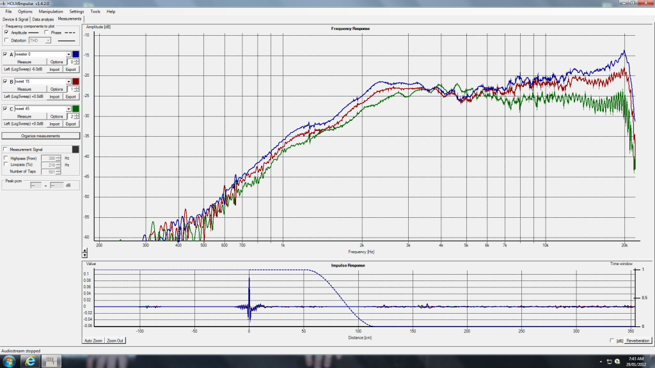The image size is (655, 368).
Task: Open Options for measurement B
Action: [x=57, y=89]
